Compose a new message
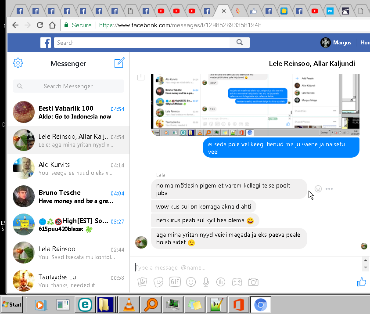Viewport: 370px width, 314px height. 119,62
